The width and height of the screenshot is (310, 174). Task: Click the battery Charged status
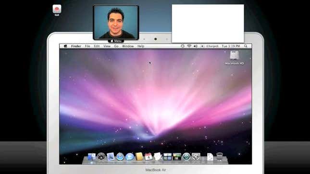[x=210, y=46]
